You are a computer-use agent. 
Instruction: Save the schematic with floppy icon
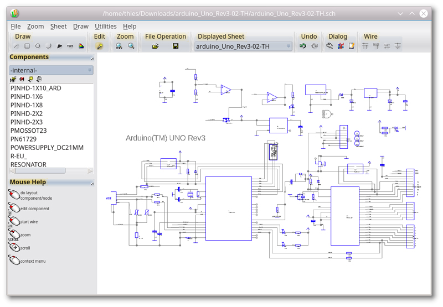pos(176,46)
